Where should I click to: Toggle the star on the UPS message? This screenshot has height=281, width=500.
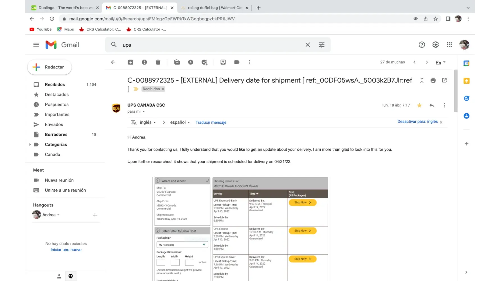(419, 105)
